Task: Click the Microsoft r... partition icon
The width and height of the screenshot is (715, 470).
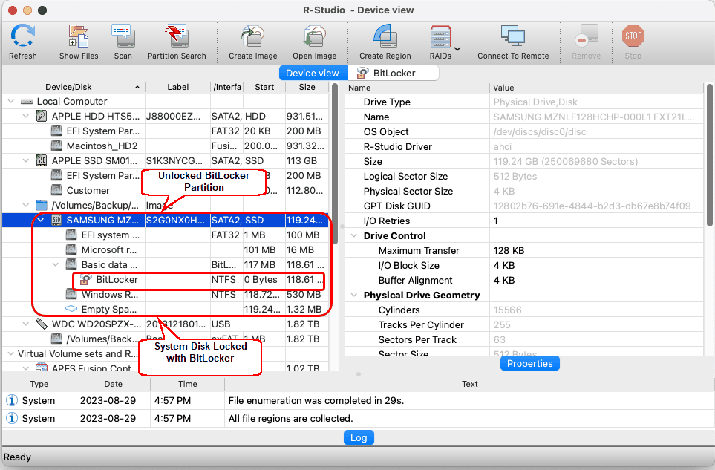Action: click(x=71, y=249)
